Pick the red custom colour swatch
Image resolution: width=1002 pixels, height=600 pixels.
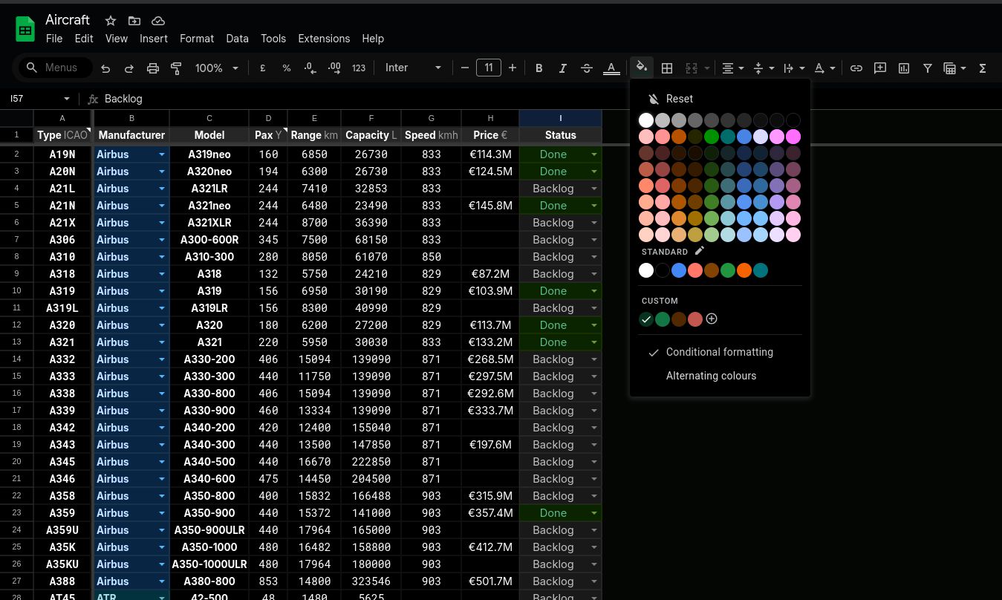[695, 319]
